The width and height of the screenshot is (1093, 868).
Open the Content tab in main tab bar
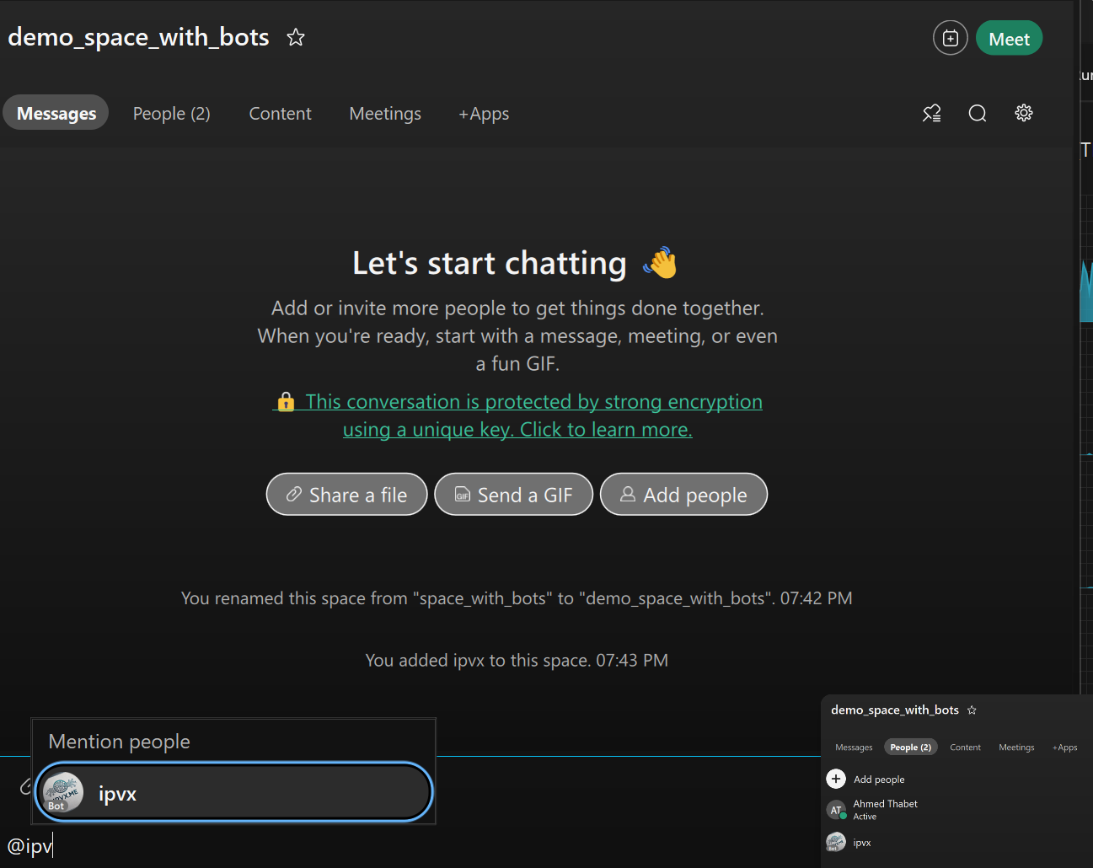click(280, 113)
